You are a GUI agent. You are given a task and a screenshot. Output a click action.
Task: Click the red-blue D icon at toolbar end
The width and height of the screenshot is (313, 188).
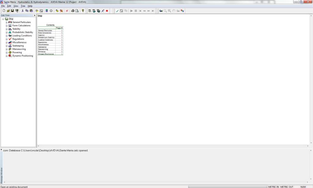(182, 11)
